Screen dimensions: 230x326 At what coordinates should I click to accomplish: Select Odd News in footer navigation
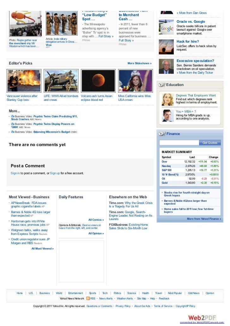[194, 293]
